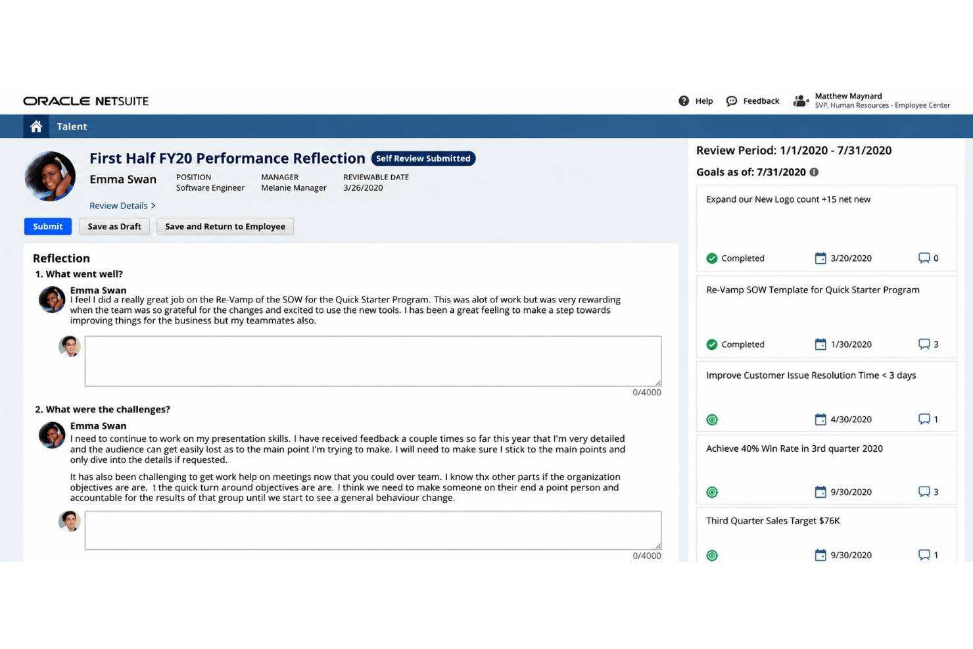Click calendar icon on Third Quarter Sales Target goal
Image resolution: width=973 pixels, height=649 pixels.
[x=820, y=555]
